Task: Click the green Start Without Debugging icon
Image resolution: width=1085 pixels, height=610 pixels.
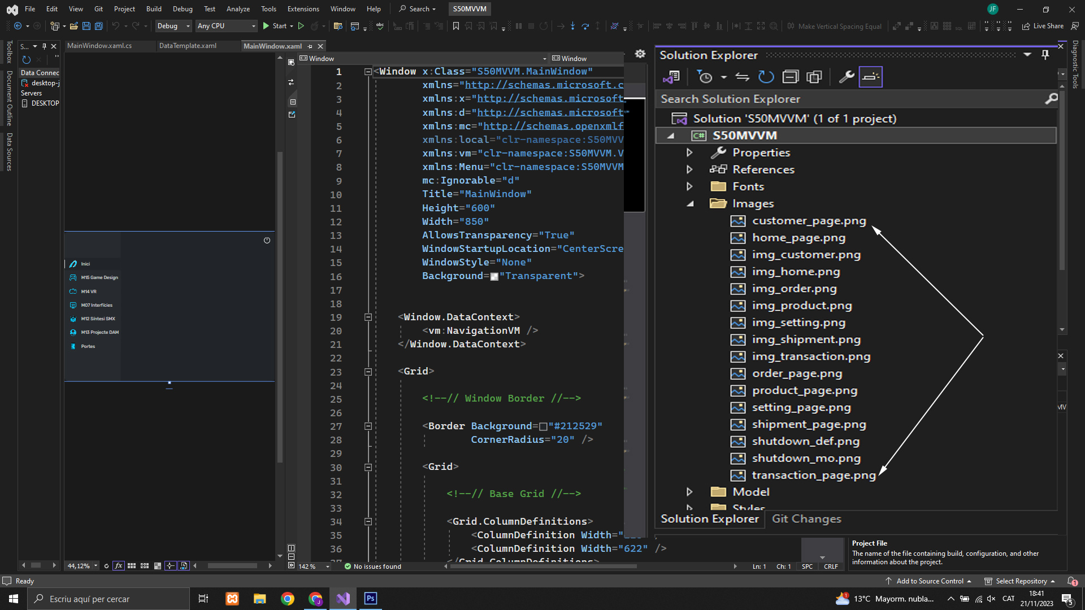Action: point(301,26)
